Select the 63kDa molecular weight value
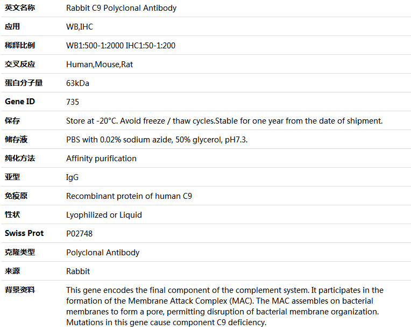Screen dimensions: 411x330 point(77,83)
